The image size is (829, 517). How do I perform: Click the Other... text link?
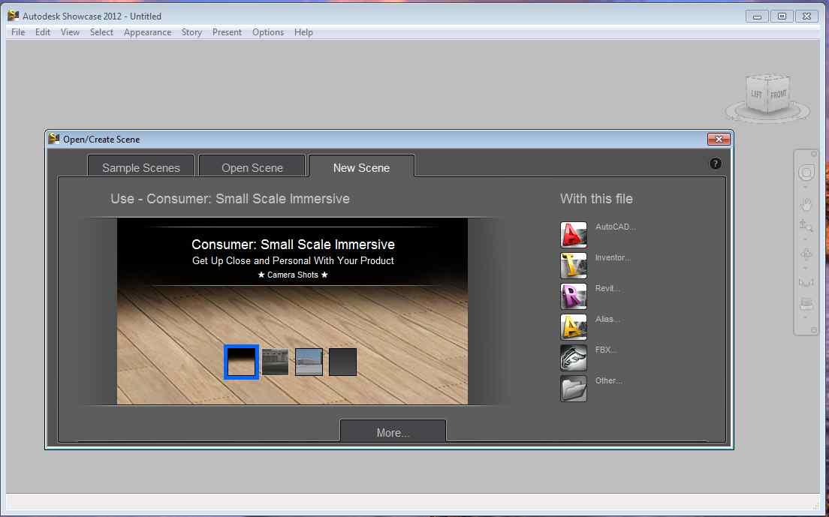(x=608, y=380)
